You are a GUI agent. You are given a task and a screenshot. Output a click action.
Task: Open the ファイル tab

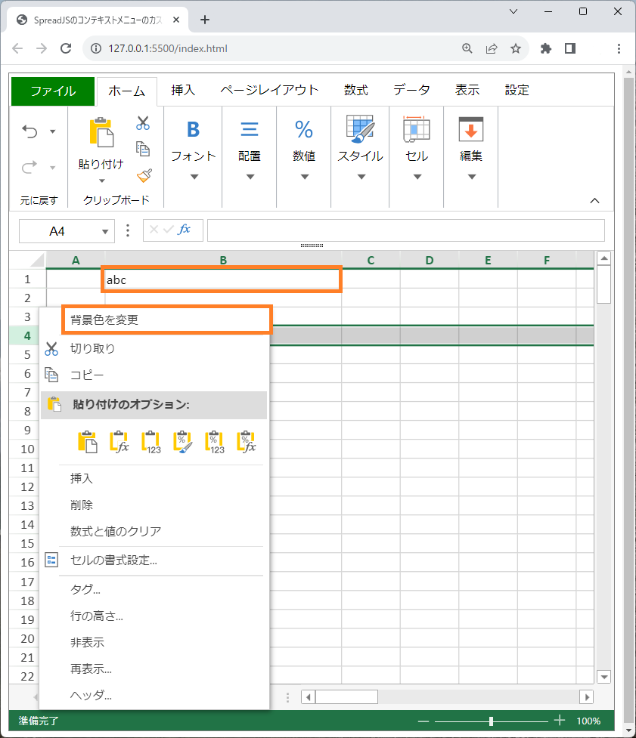pos(53,91)
